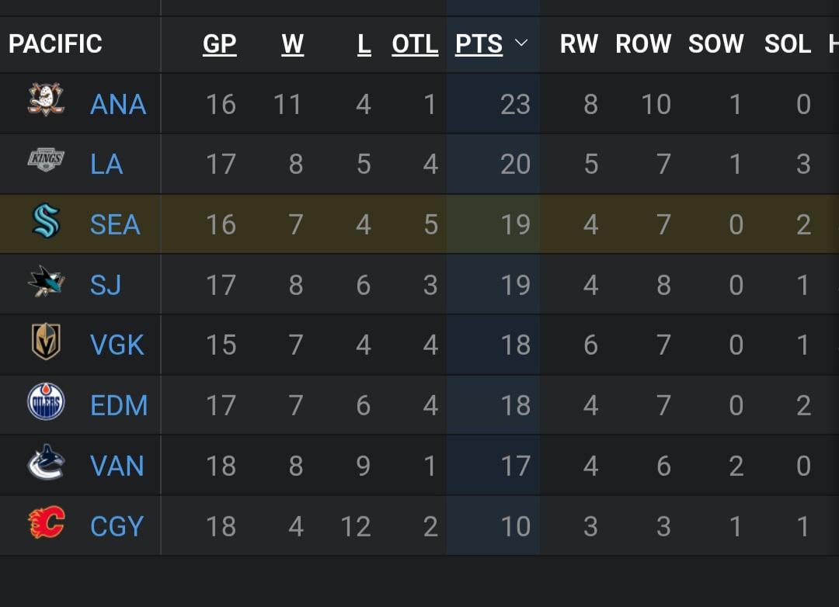839x607 pixels.
Task: Click the Vegas Golden Knights logo
Action: [48, 345]
